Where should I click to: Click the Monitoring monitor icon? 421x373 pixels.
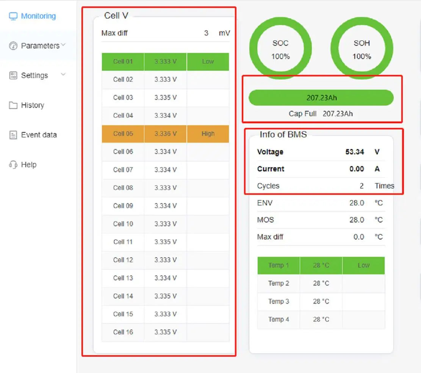[x=13, y=16]
